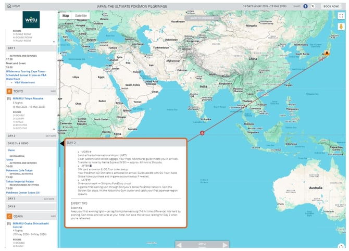Switch to Satellite view tab
Screen dimensions: 349x251
(x=81, y=16)
